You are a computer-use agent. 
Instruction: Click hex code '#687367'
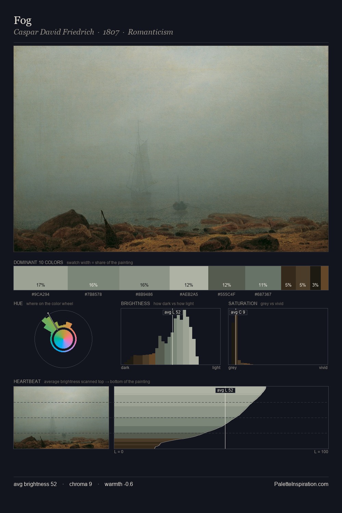[x=263, y=294]
